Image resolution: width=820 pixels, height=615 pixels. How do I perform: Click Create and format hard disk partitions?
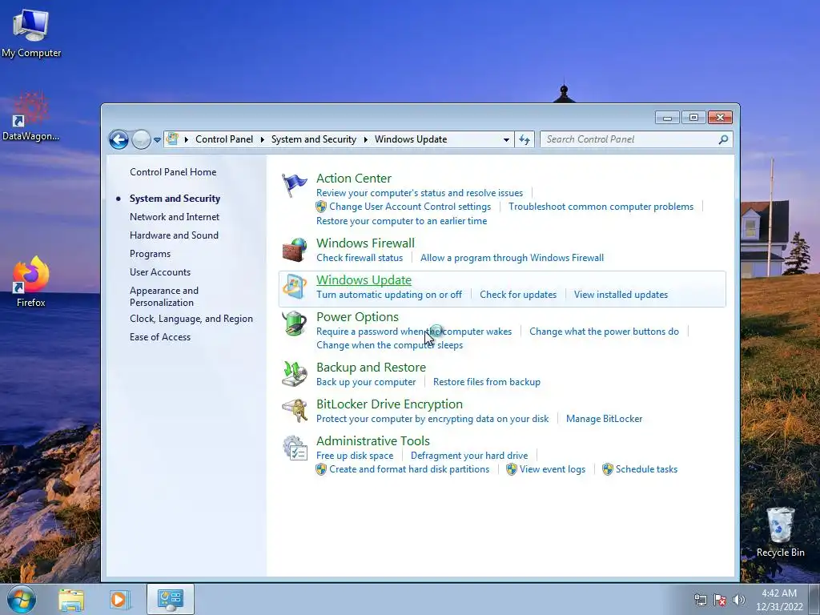tap(409, 469)
